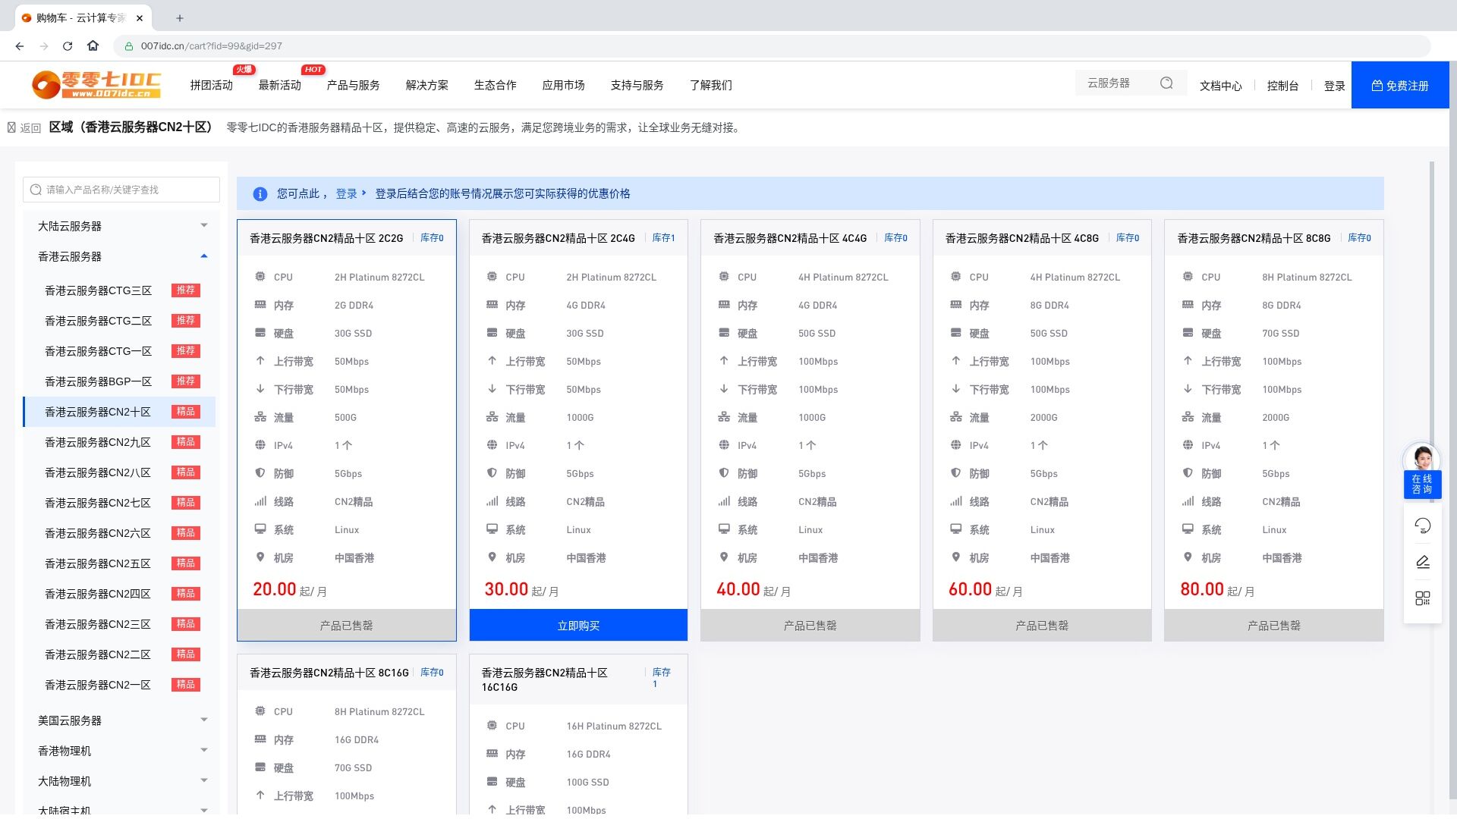Open the 生态合作 menu
Screen dimensions: 1457x819
496,85
